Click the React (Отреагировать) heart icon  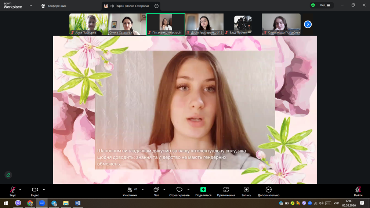coord(179,190)
